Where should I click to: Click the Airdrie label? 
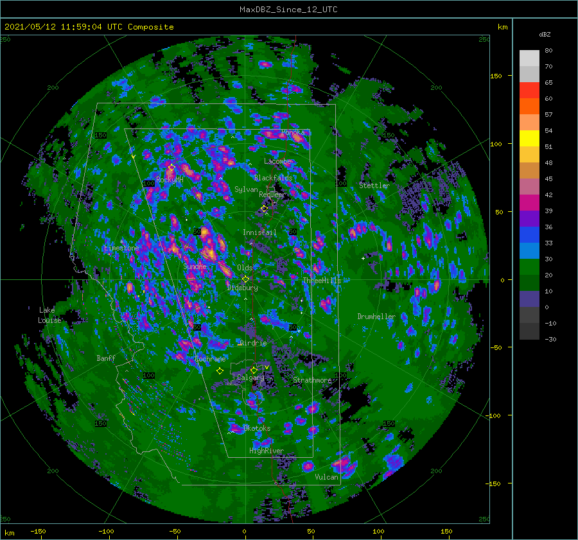(x=253, y=343)
